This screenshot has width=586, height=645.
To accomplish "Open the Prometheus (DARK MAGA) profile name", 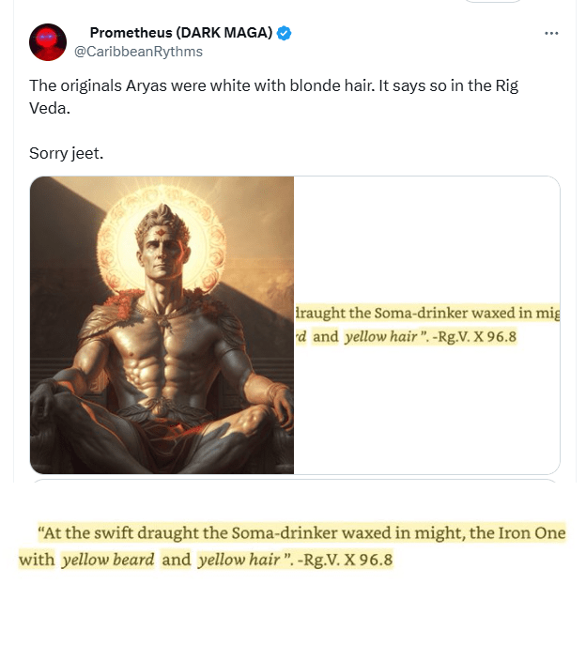I will coord(181,33).
